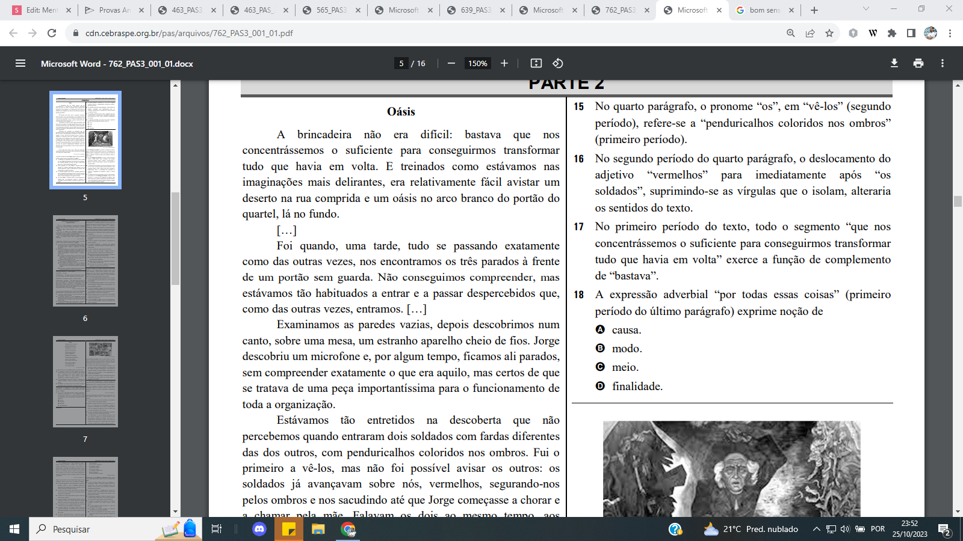Screen dimensions: 963x541
Task: Open the tab search dropdown
Action: (866, 9)
